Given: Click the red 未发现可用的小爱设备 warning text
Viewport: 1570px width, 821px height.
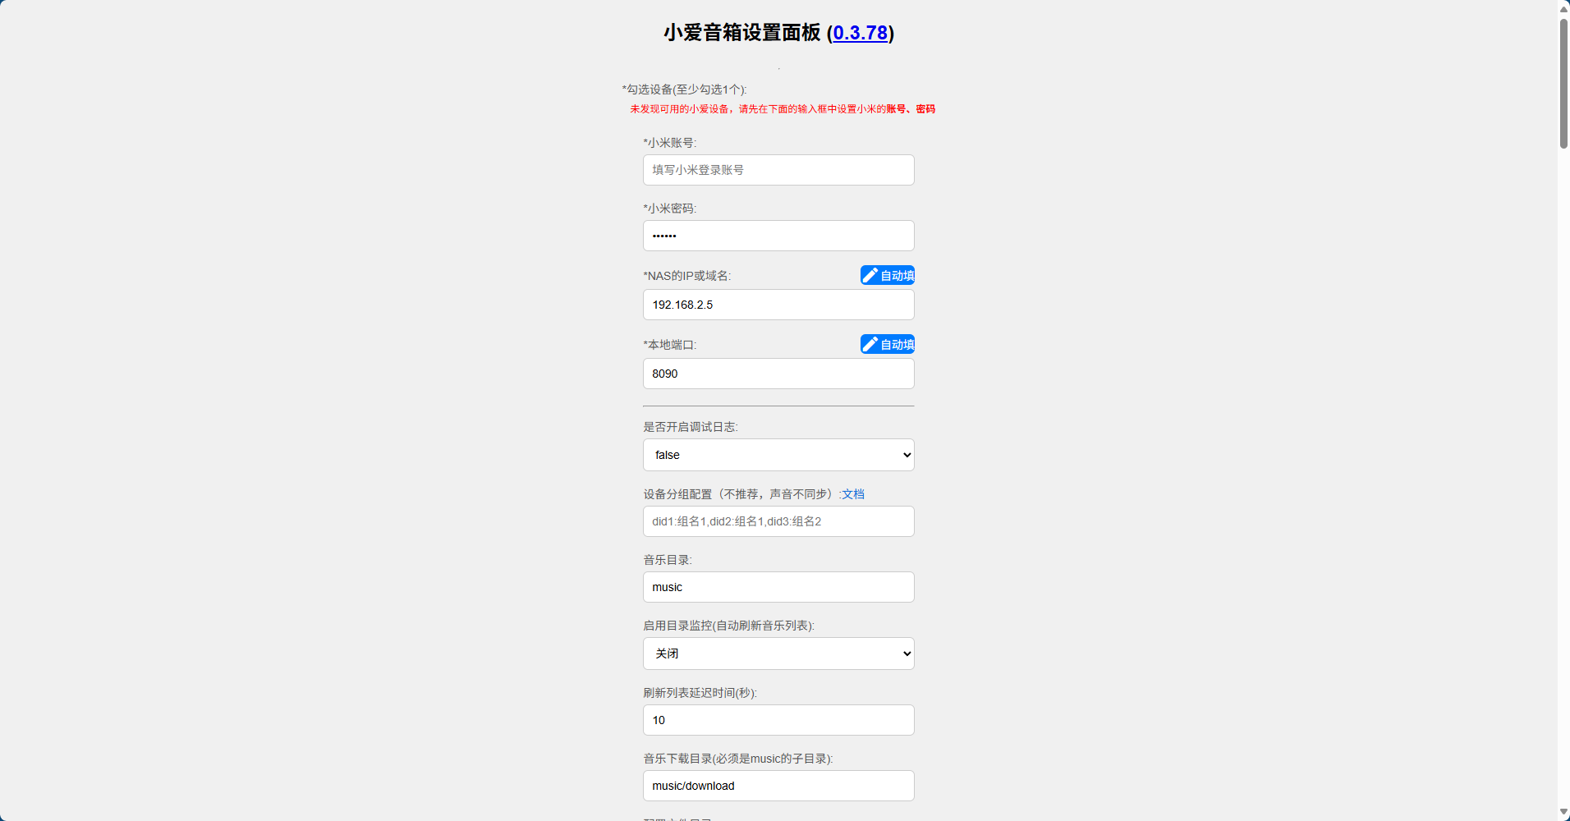Looking at the screenshot, I should click(x=783, y=109).
